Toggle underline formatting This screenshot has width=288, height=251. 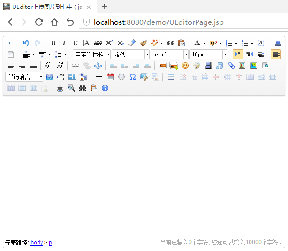pos(76,43)
